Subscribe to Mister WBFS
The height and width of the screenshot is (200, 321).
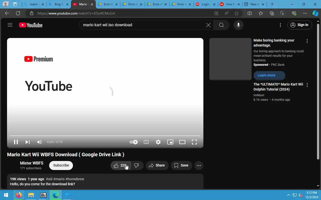61,165
